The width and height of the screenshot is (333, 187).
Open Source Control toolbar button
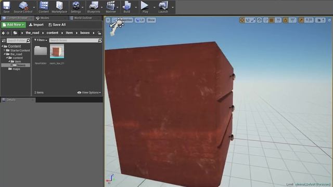pos(23,7)
